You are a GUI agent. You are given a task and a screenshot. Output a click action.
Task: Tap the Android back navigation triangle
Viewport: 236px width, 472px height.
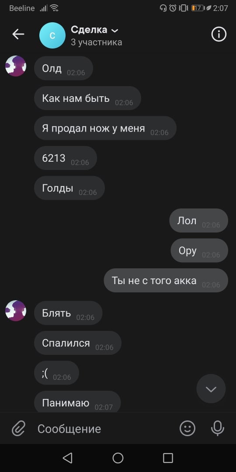coord(67,458)
